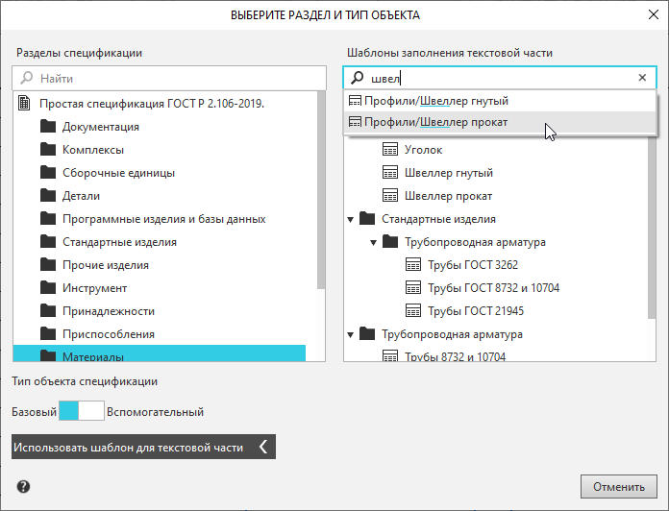Click the Уголок template table icon
Image resolution: width=669 pixels, height=511 pixels.
[x=390, y=150]
